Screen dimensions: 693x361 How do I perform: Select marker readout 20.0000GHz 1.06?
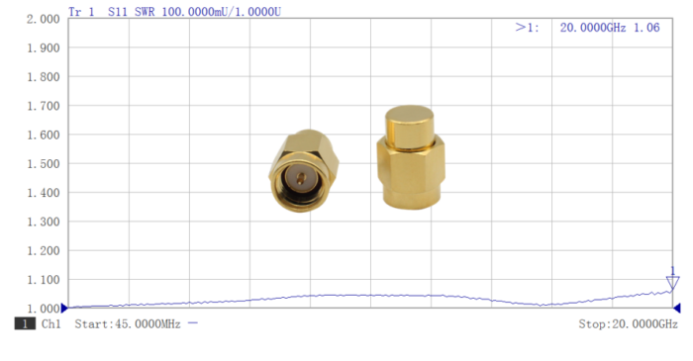pyautogui.click(x=610, y=28)
